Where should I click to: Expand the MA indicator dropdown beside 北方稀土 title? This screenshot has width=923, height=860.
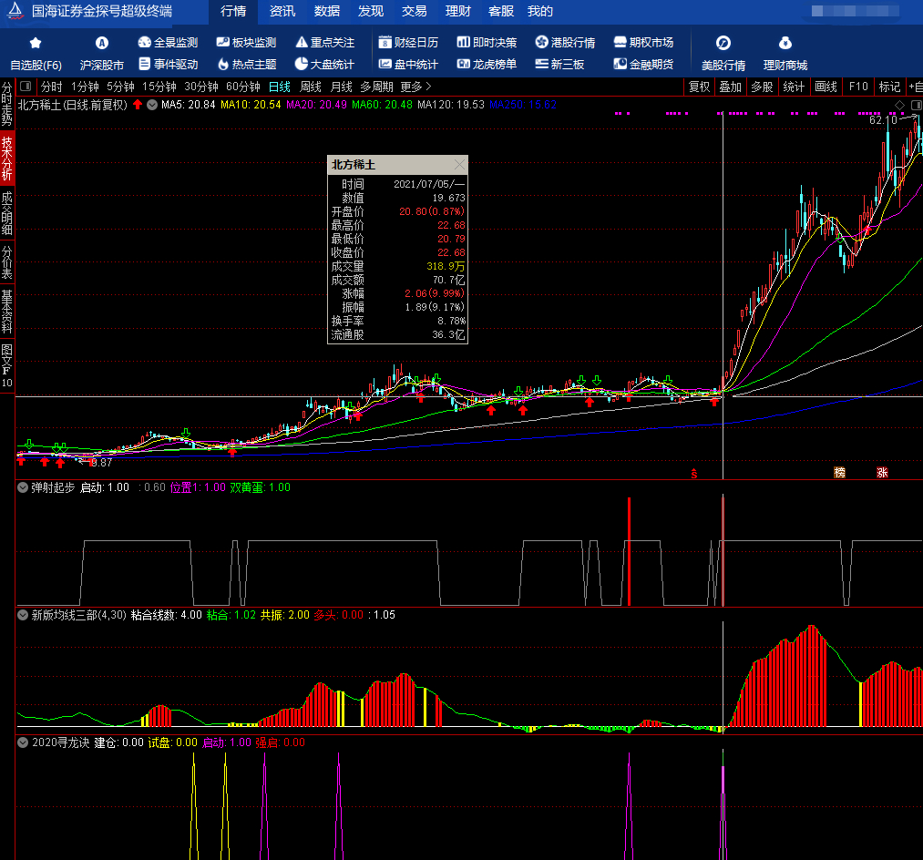tap(152, 105)
